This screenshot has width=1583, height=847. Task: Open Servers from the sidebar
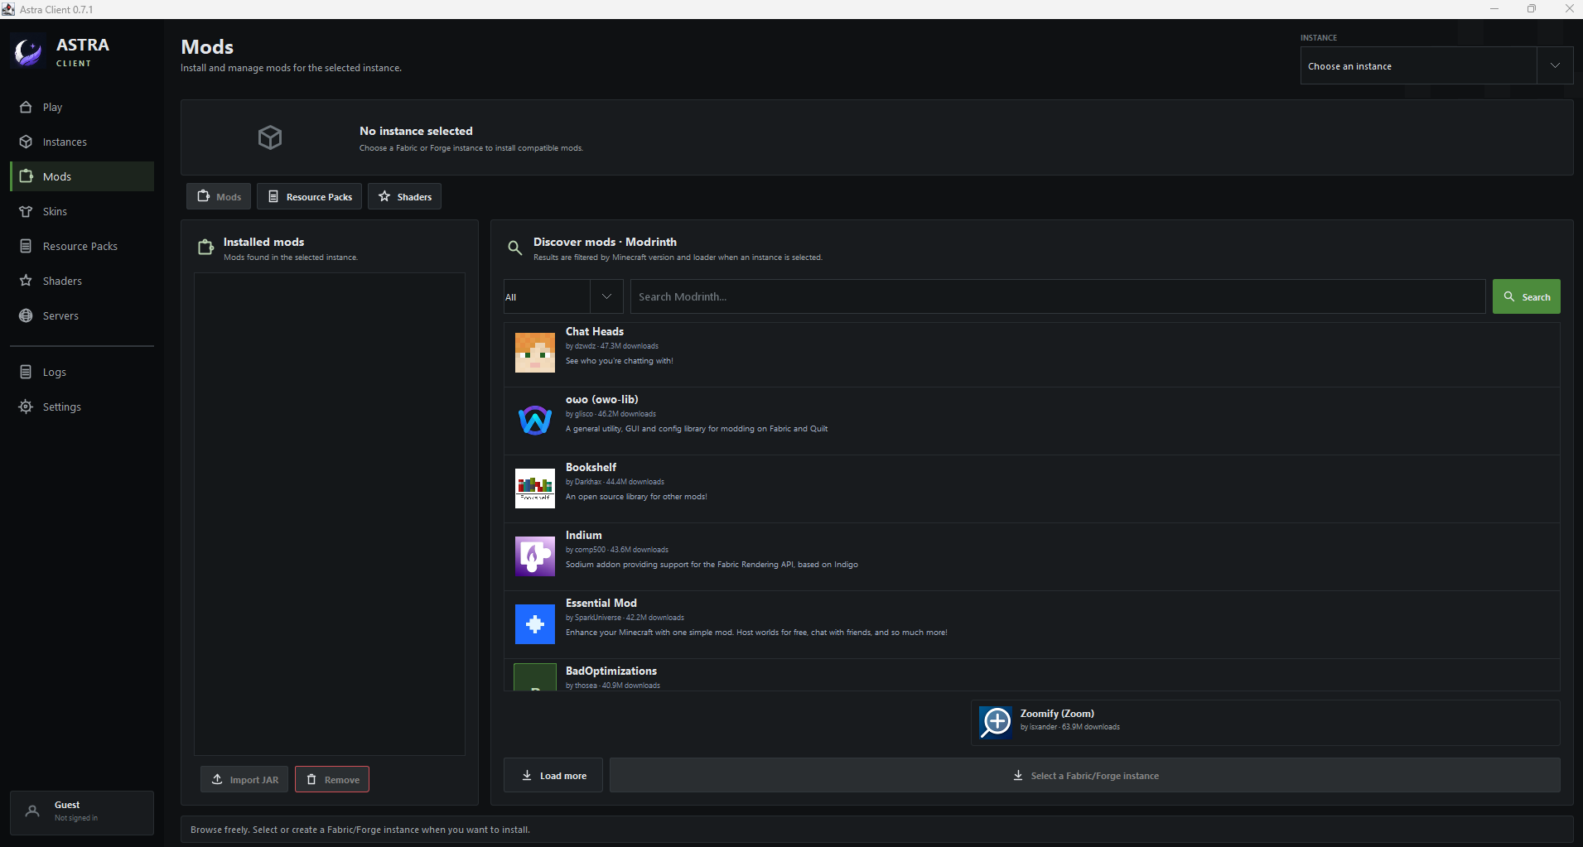(x=82, y=315)
